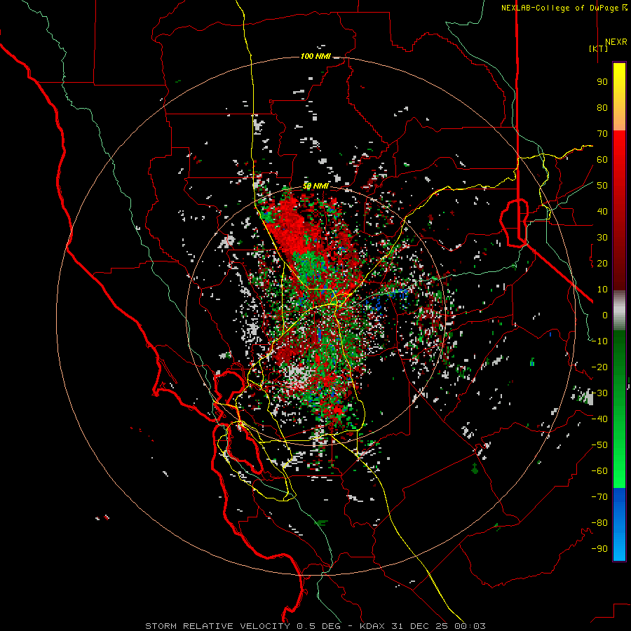Click the gray zero-velocity segment of color bar
631x631 pixels.
(x=619, y=311)
